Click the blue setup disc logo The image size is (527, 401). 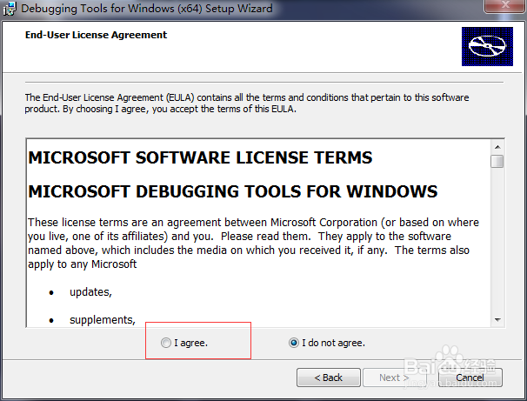[487, 46]
